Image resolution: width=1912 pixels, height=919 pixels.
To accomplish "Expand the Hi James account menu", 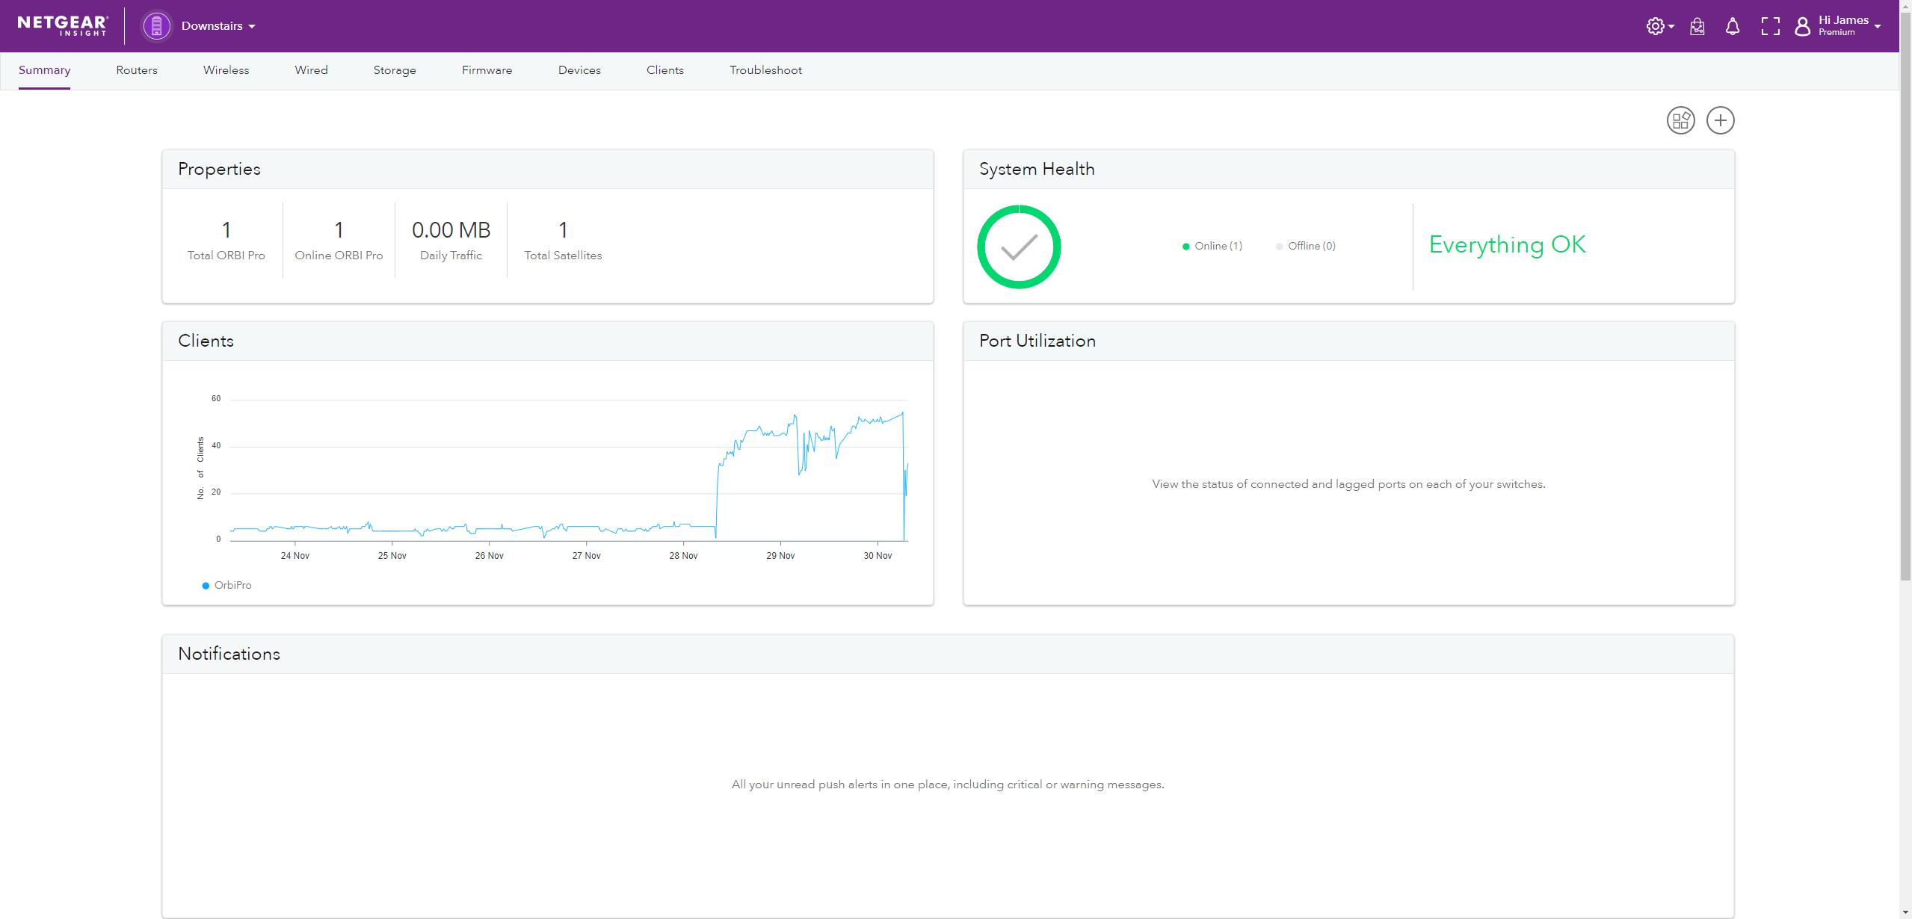I will (x=1848, y=26).
